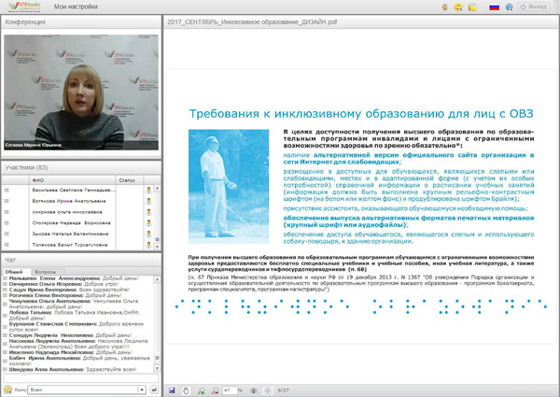Click the presenter webcam video

click(81, 92)
